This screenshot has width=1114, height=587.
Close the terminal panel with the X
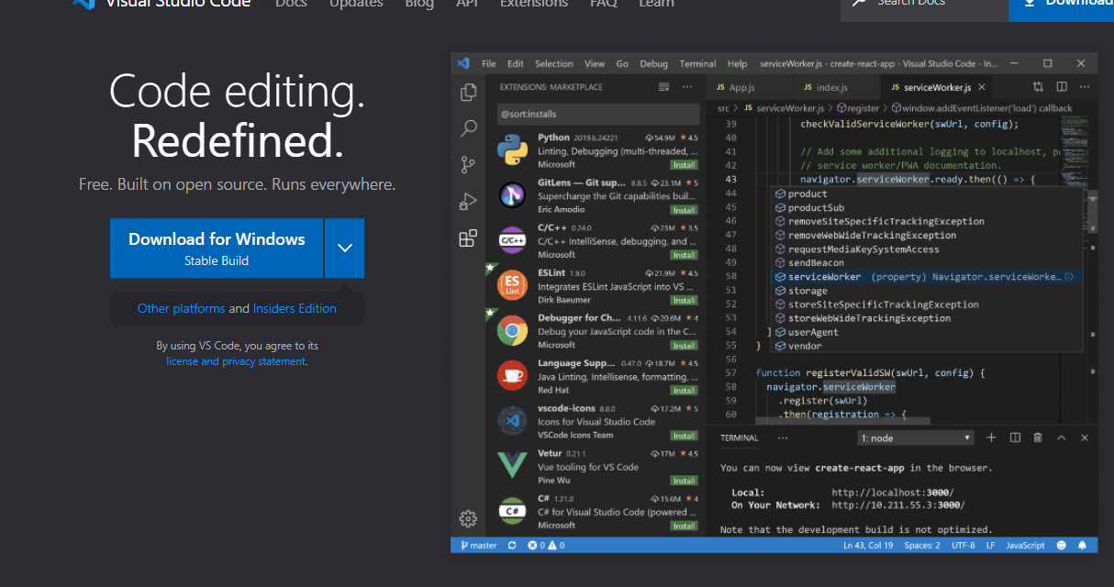[1085, 437]
